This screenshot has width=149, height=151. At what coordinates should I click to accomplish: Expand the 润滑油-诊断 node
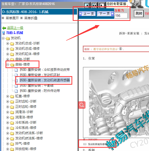[x=8, y=112]
